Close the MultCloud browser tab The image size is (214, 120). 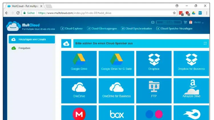coord(41,6)
